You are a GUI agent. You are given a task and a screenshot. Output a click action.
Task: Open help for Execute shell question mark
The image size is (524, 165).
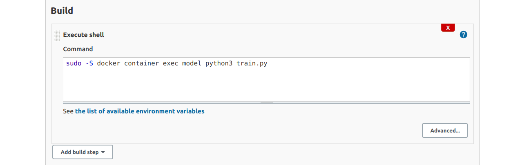(x=464, y=35)
